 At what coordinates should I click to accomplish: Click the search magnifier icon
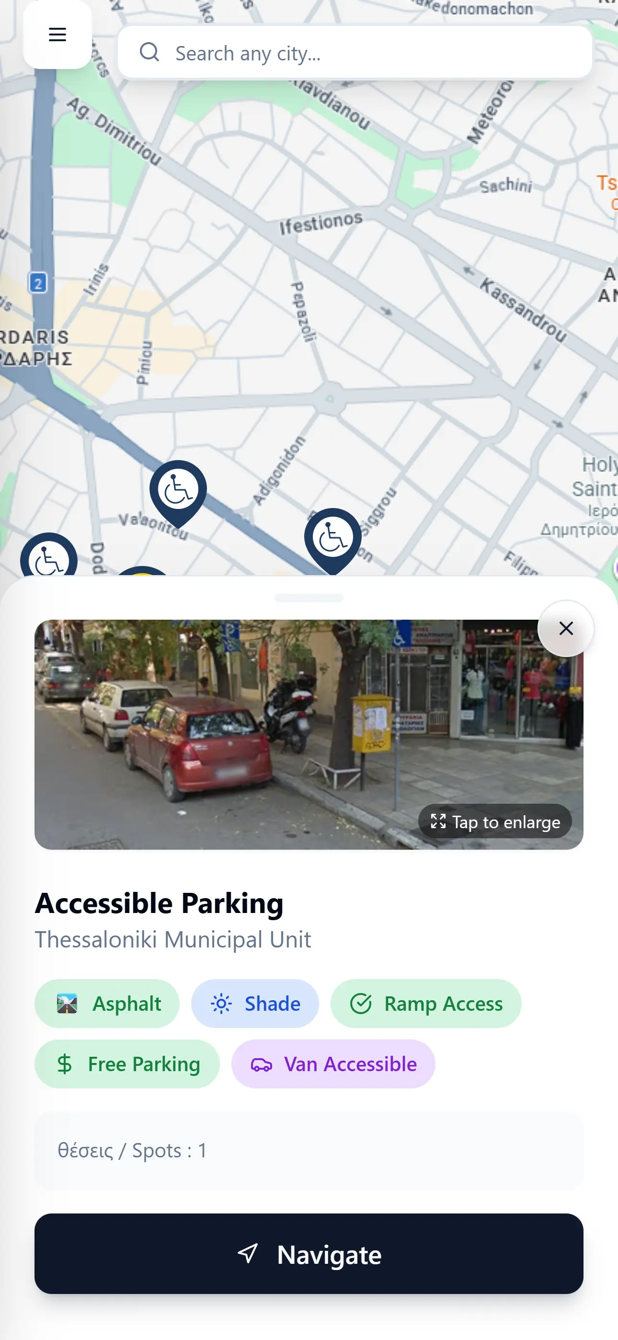[x=149, y=52]
